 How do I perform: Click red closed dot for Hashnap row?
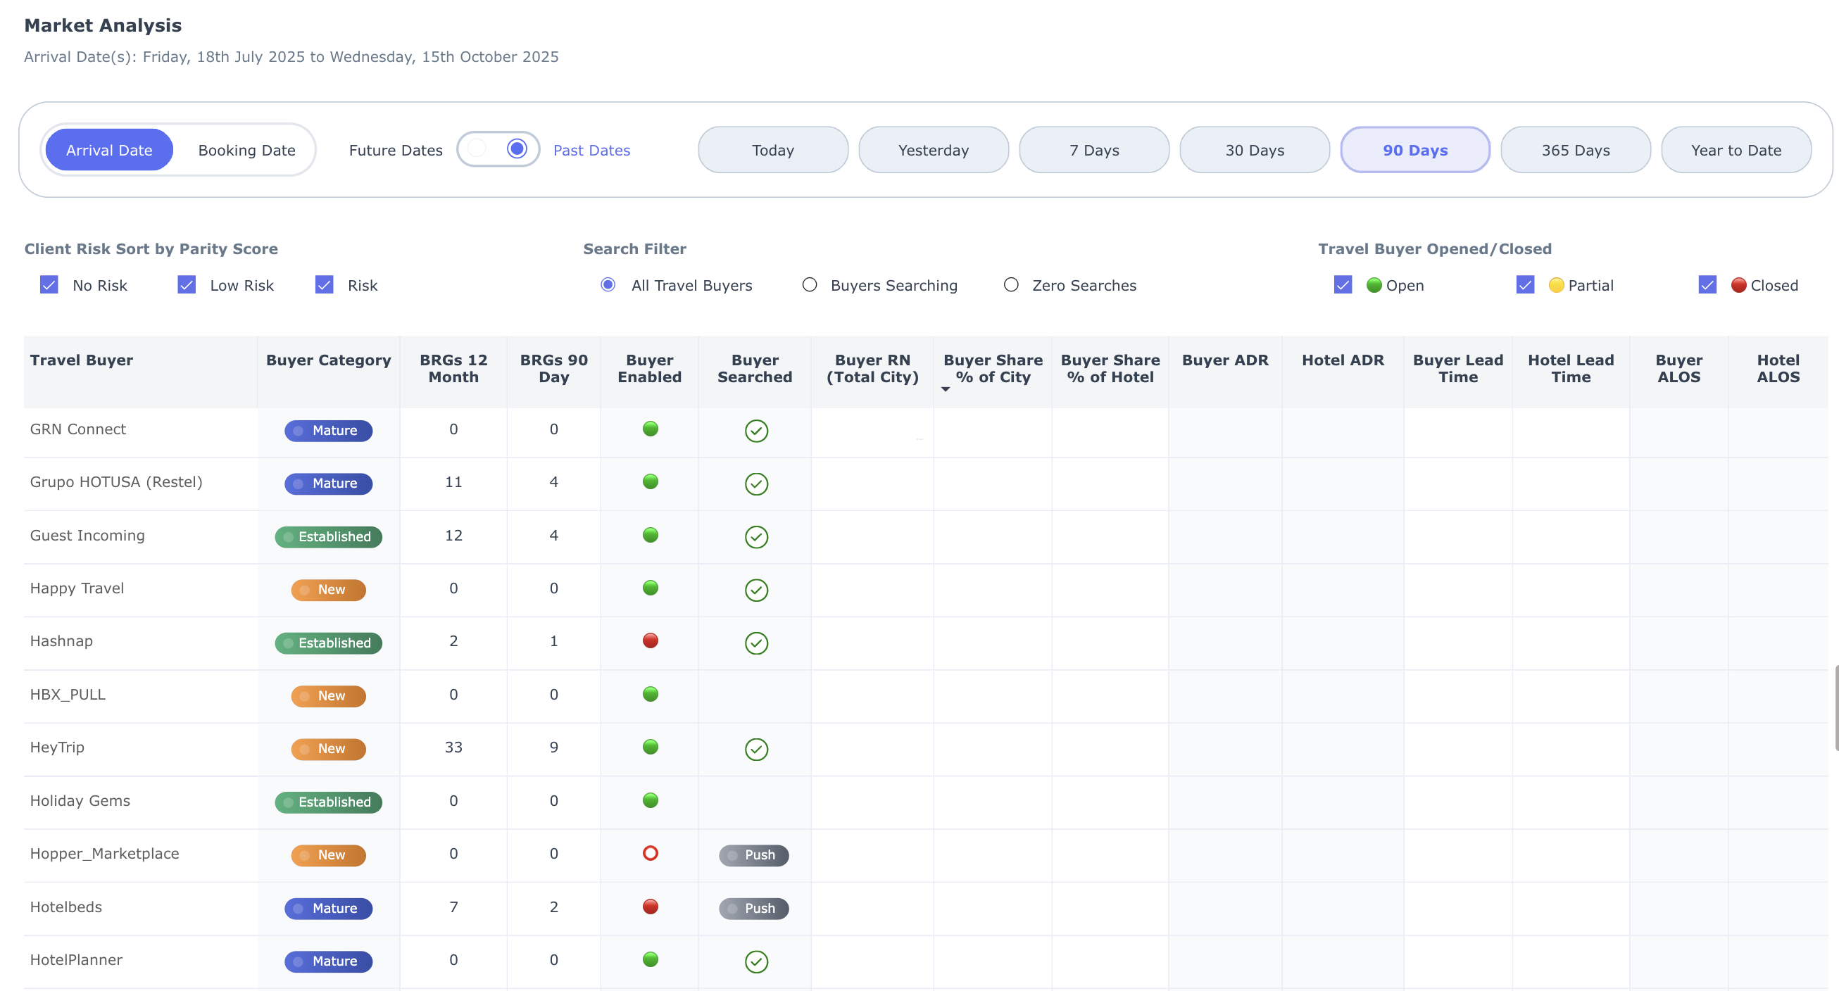(650, 640)
